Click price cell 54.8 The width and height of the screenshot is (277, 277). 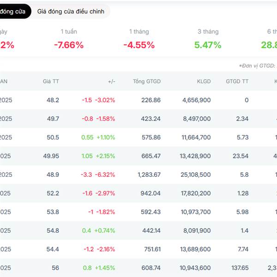point(53,230)
